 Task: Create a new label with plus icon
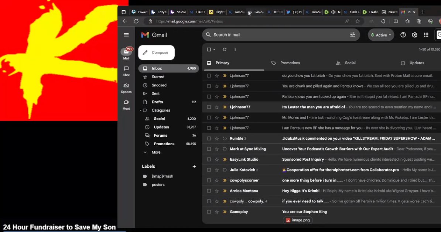click(194, 167)
